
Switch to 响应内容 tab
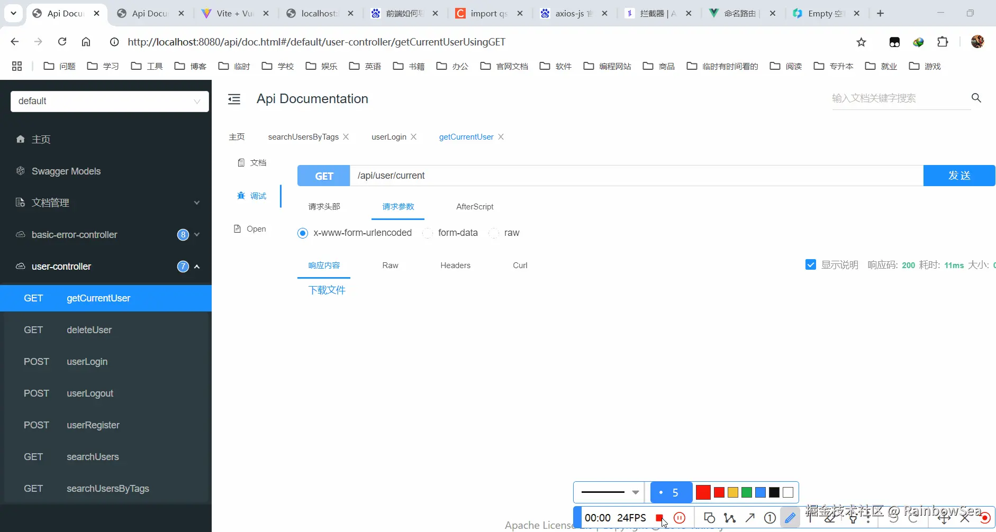pos(324,265)
